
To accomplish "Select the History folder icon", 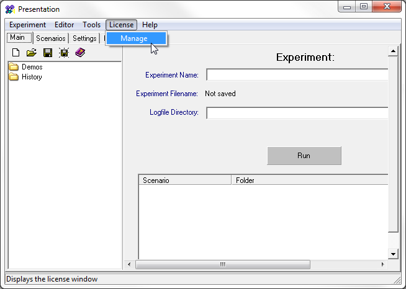I will 14,77.
